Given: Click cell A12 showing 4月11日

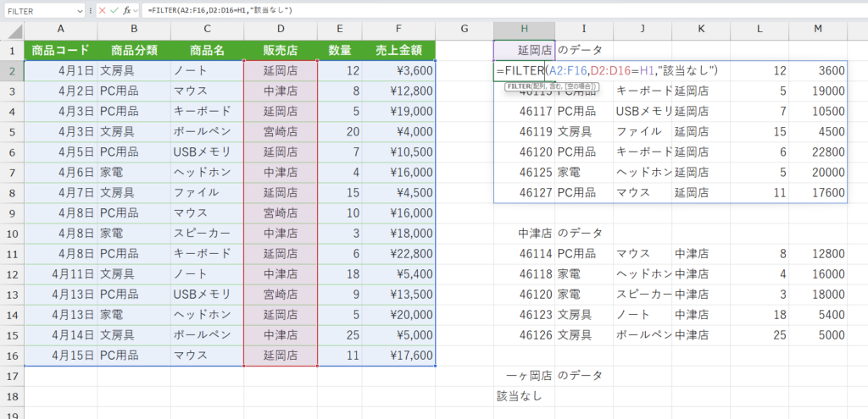Looking at the screenshot, I should pyautogui.click(x=61, y=274).
